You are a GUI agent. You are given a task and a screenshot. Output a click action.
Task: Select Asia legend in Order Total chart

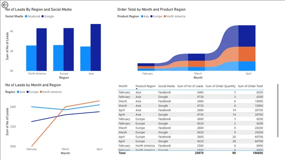[x=145, y=16]
